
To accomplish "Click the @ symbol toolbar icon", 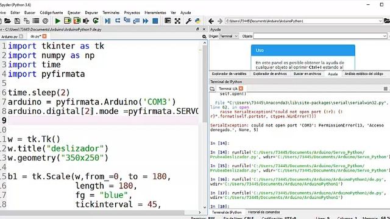I will tap(45, 21).
